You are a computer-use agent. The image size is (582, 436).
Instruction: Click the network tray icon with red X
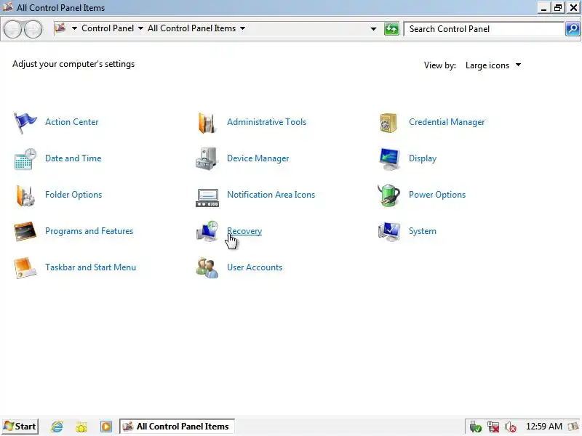pos(493,427)
